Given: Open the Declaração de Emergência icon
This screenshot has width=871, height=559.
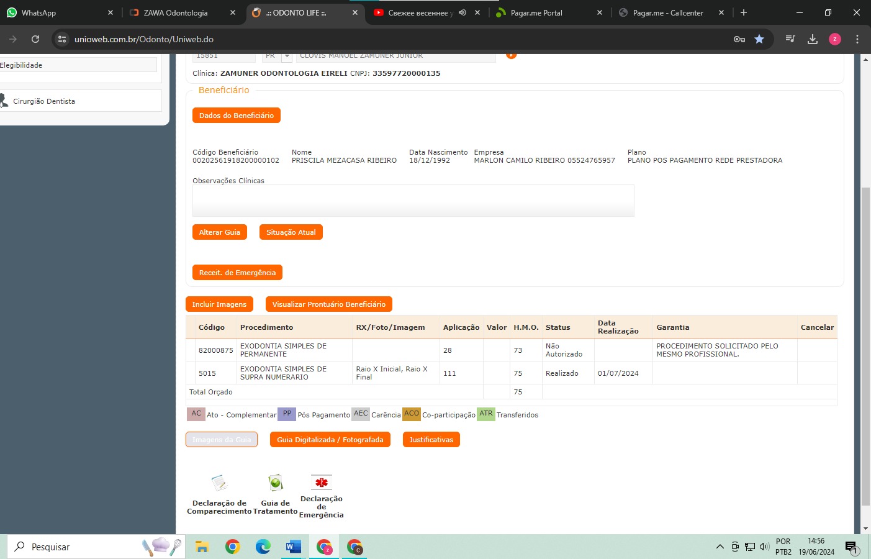Looking at the screenshot, I should pos(321,483).
